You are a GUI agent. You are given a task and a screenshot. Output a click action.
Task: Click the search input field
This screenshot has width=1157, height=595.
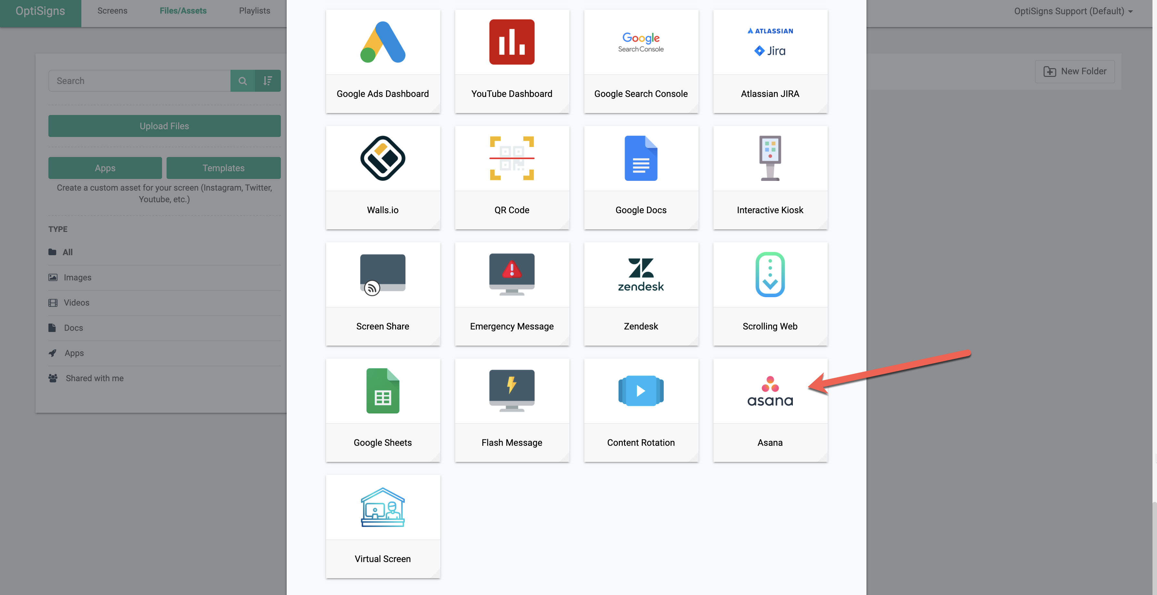click(140, 80)
